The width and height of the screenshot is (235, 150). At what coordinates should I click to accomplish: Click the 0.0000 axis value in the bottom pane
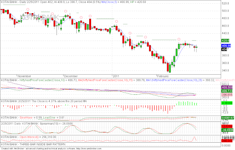coord(226,146)
